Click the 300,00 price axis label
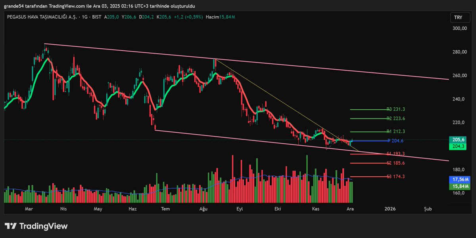 point(460,29)
